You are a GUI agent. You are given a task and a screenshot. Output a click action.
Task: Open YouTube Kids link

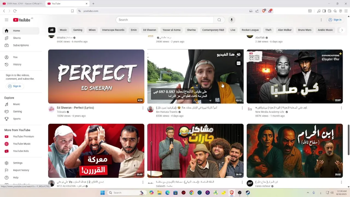coord(21,151)
